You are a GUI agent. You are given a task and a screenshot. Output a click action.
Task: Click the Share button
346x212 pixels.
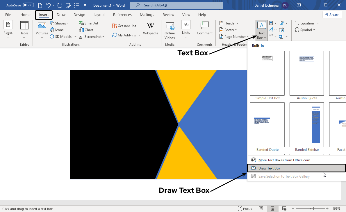(x=332, y=15)
